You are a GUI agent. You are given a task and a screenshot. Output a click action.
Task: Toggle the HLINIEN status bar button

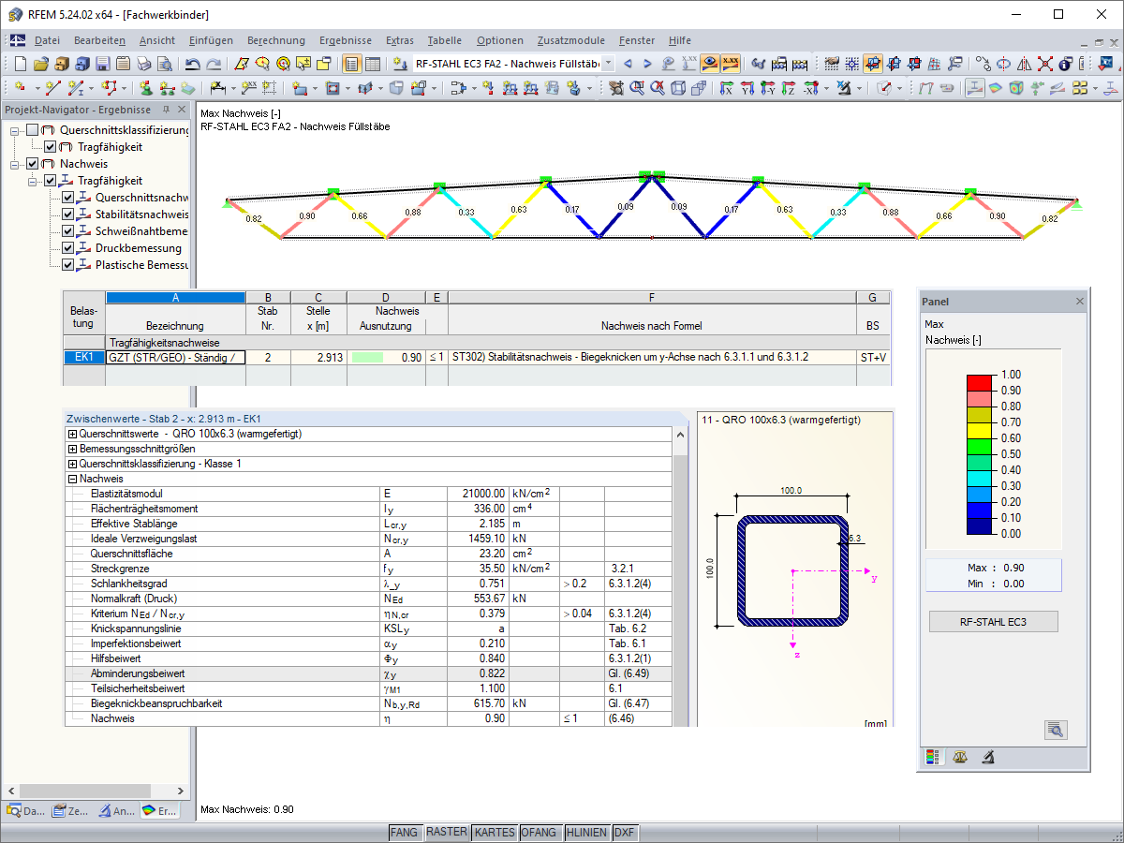click(587, 832)
